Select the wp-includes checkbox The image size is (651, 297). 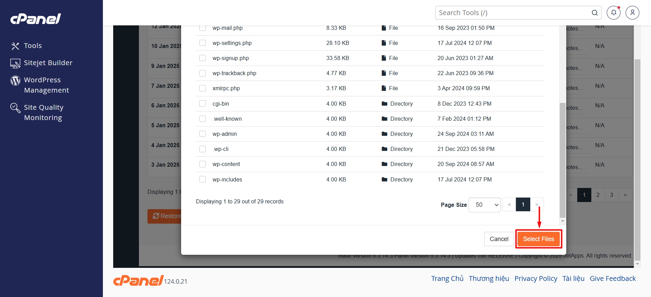[x=203, y=179]
